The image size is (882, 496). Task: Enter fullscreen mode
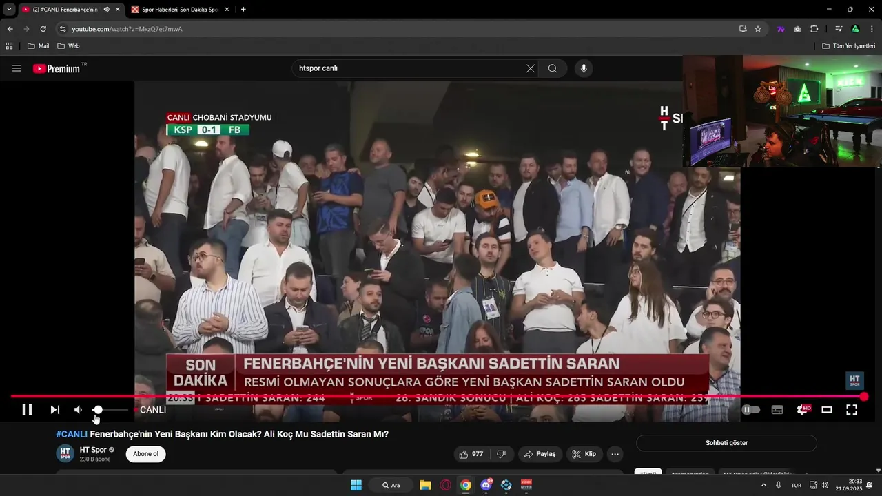click(x=852, y=410)
